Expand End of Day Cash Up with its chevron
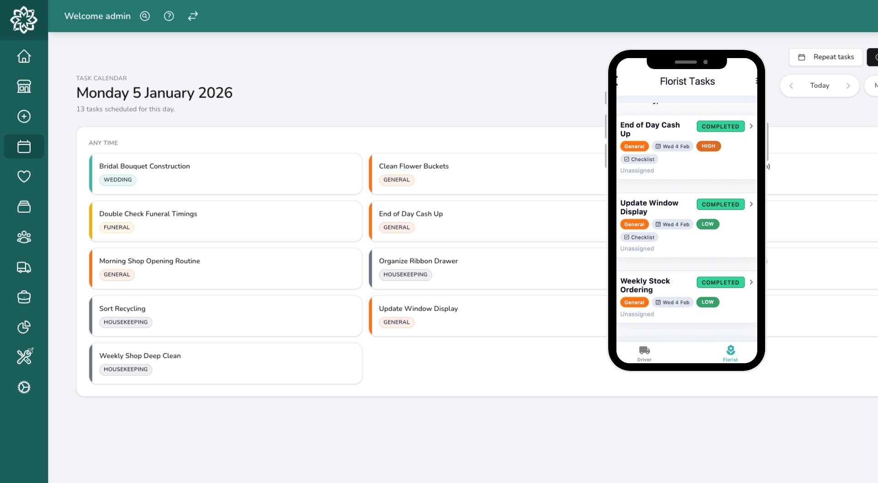This screenshot has height=483, width=878. tap(751, 126)
